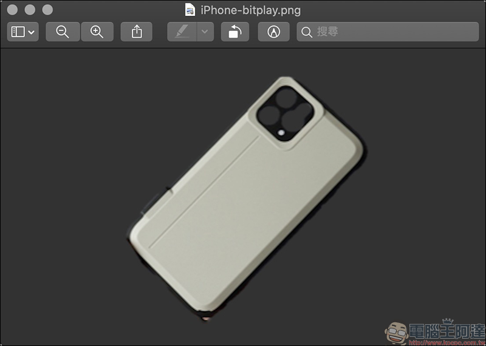The height and width of the screenshot is (346, 486).
Task: Toggle the Markup toolbar
Action: click(273, 32)
